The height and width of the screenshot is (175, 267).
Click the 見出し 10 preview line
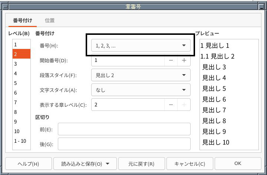[216, 142]
